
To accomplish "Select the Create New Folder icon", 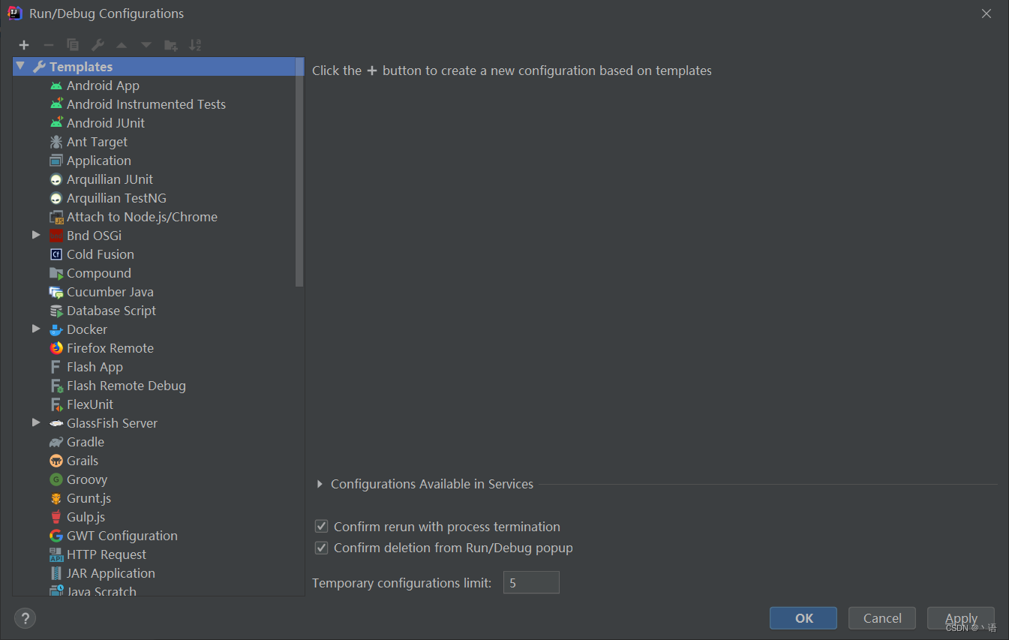I will click(x=170, y=44).
